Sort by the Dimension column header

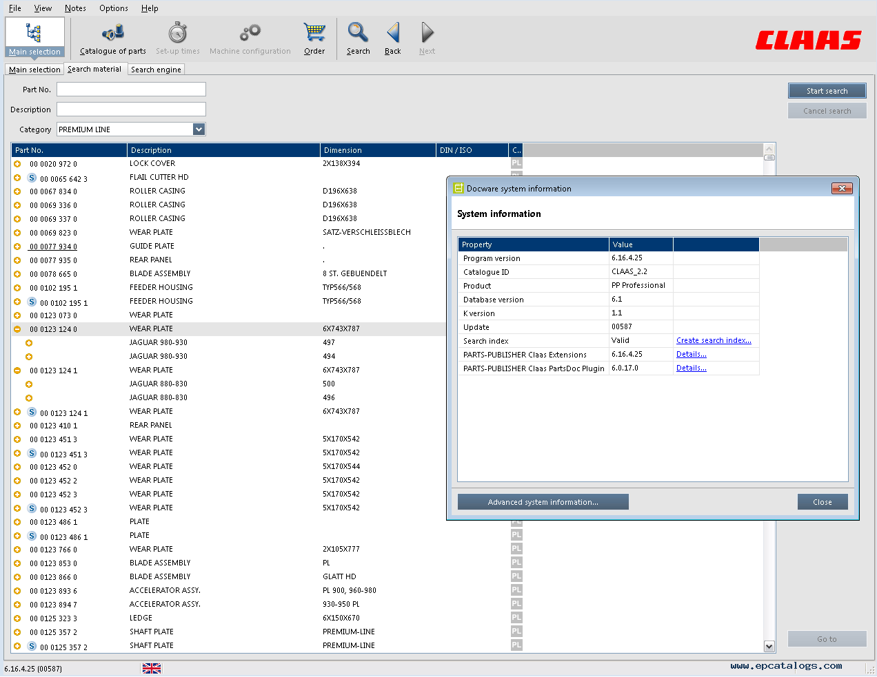(379, 150)
